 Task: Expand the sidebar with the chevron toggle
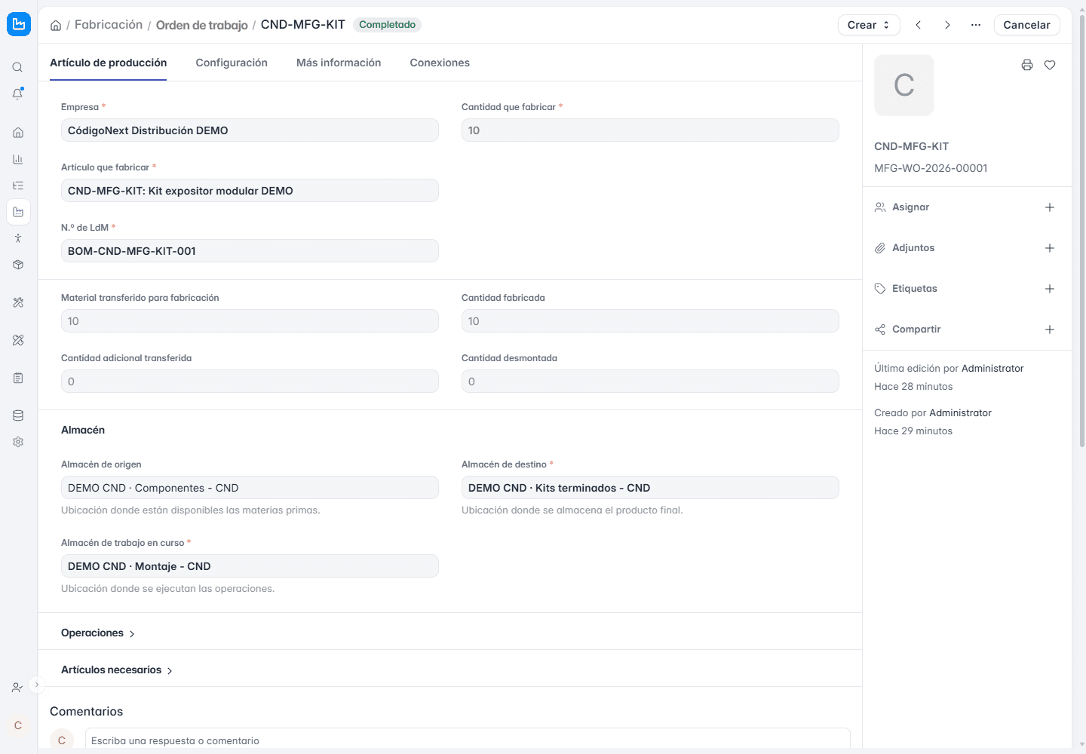click(37, 685)
